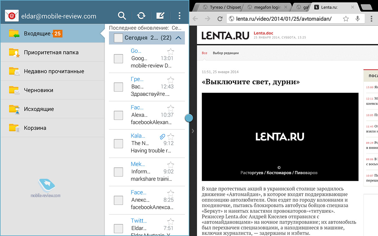Open the email previewing Здравствуйте
Screen dimensions: 378x236
pos(147,87)
